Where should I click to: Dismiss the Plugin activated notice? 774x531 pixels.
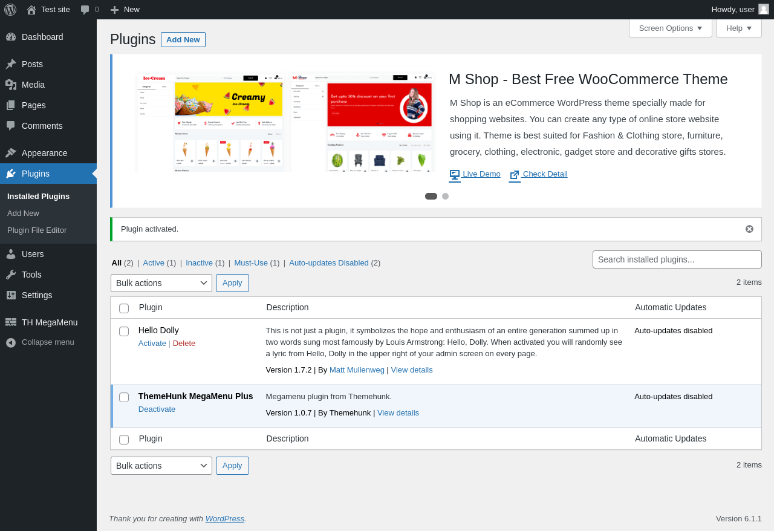coord(749,229)
